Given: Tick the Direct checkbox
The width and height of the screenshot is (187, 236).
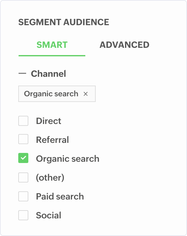Looking at the screenshot, I should coord(23,121).
